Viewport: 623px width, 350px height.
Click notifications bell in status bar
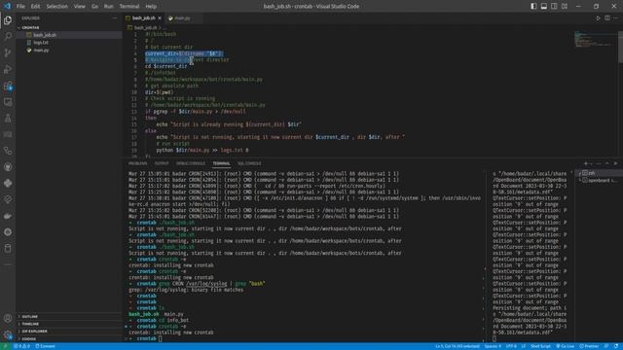click(616, 346)
